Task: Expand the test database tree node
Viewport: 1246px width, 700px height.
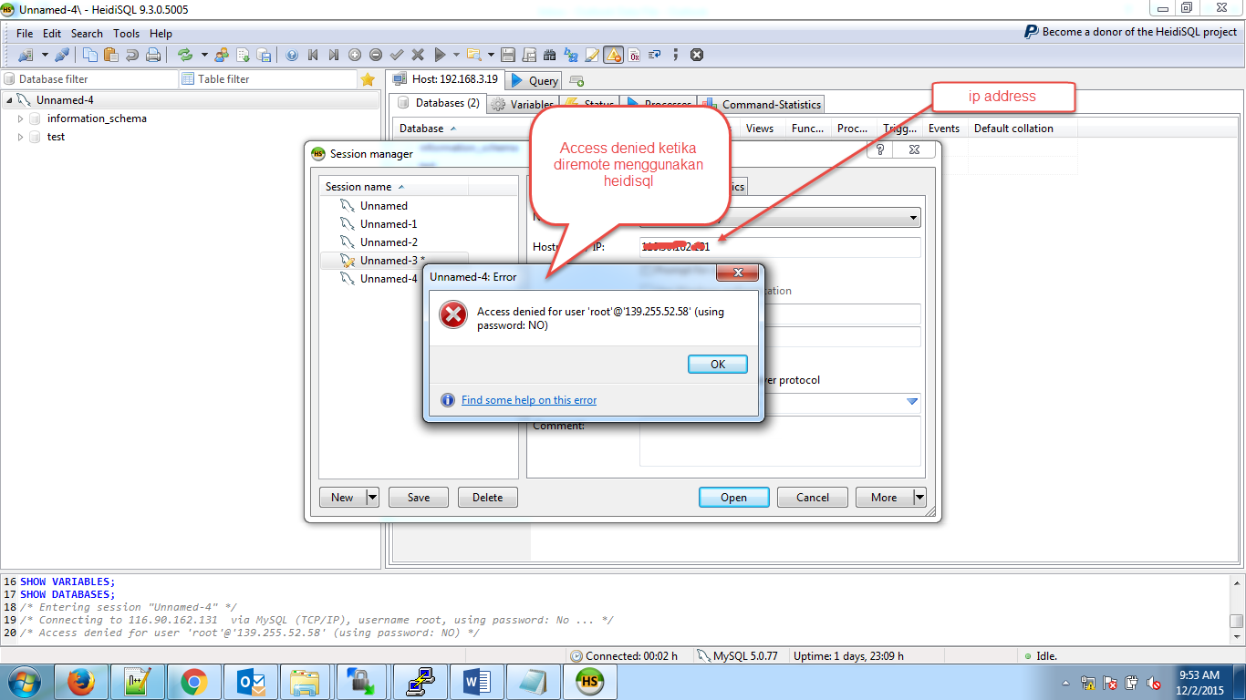Action: click(x=21, y=137)
